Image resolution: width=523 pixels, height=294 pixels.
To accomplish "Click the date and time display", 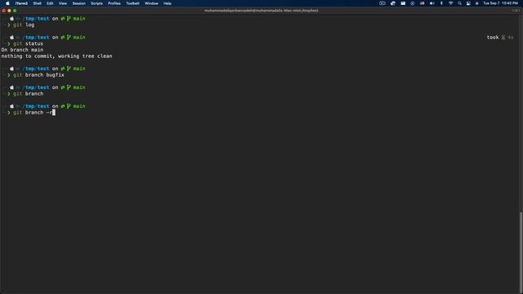I will [500, 3].
